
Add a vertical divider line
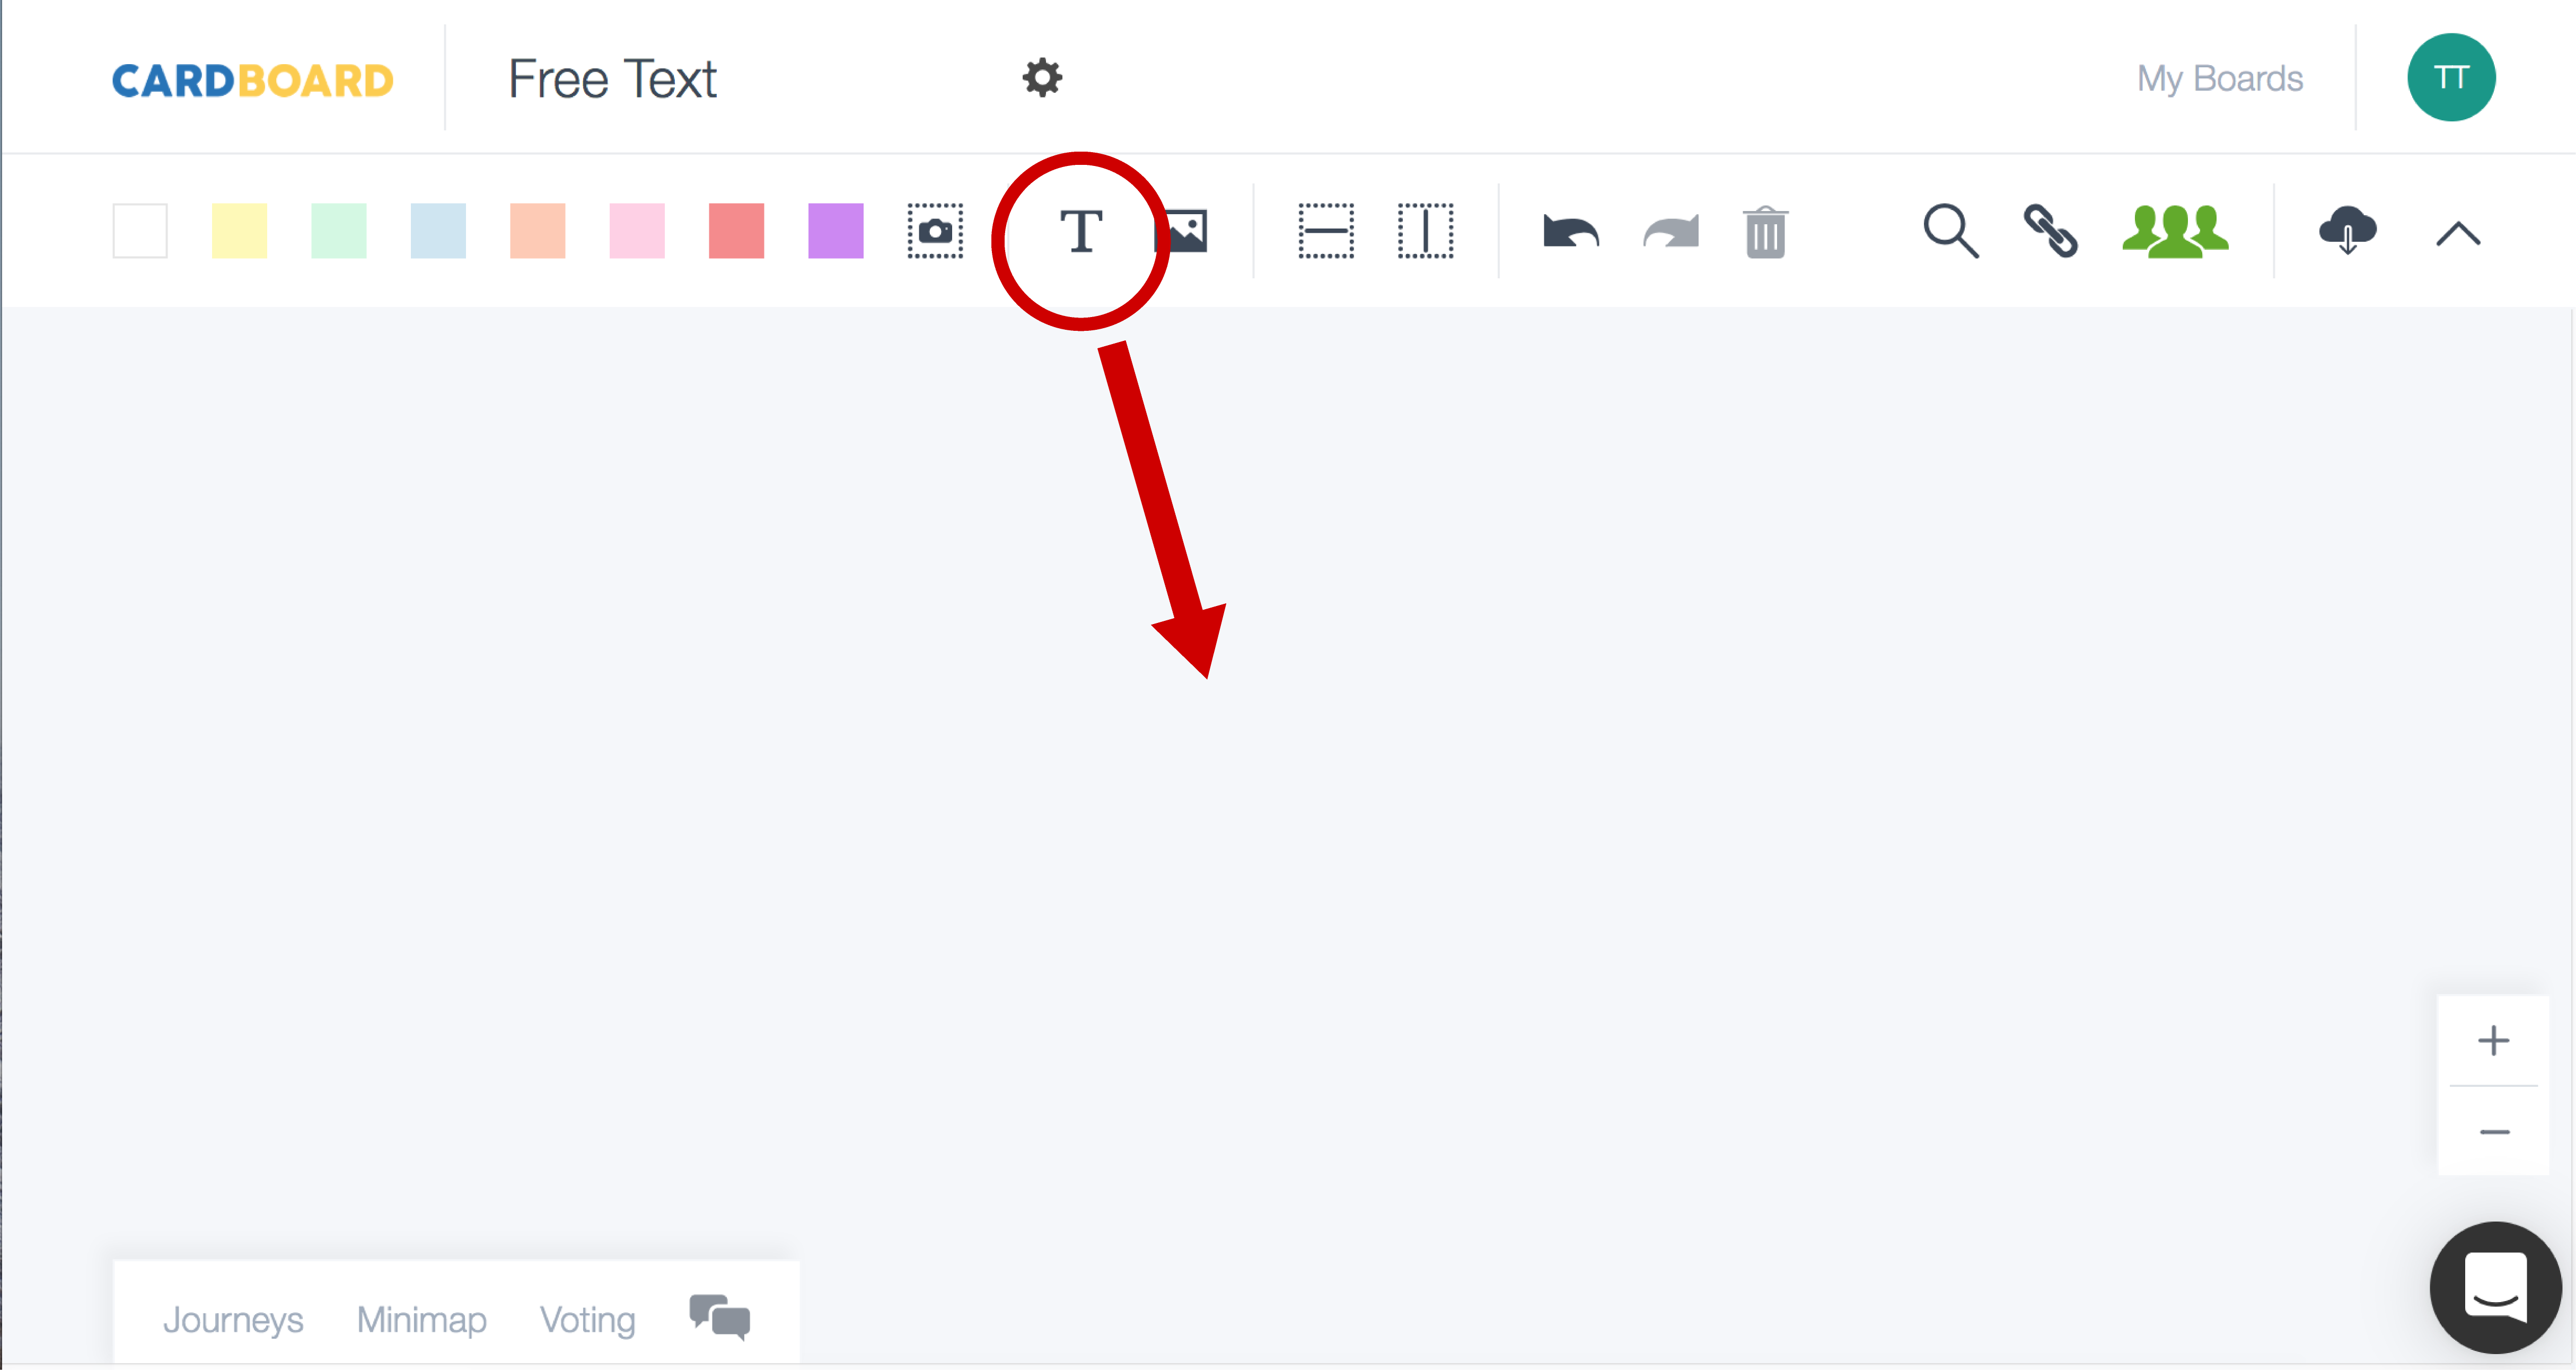[x=1425, y=232]
